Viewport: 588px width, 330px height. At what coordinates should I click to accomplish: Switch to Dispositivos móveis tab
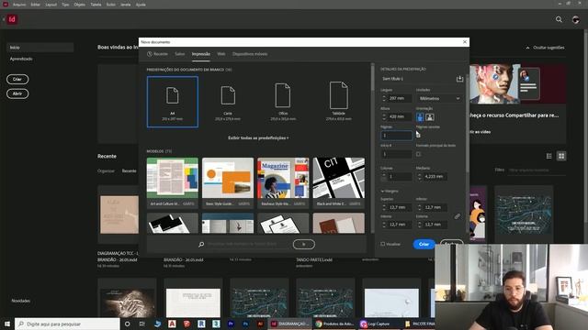(250, 54)
